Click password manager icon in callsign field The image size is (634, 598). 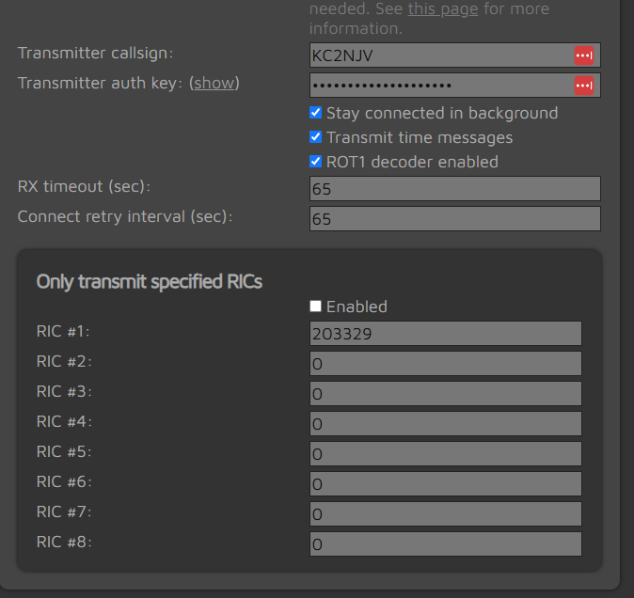[x=584, y=55]
